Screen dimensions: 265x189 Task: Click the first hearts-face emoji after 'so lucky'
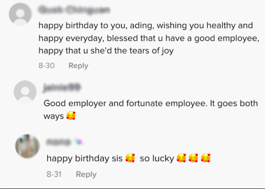[181, 158]
